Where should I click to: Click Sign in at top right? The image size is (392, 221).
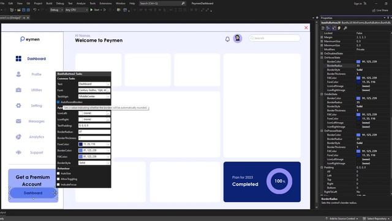click(358, 4)
